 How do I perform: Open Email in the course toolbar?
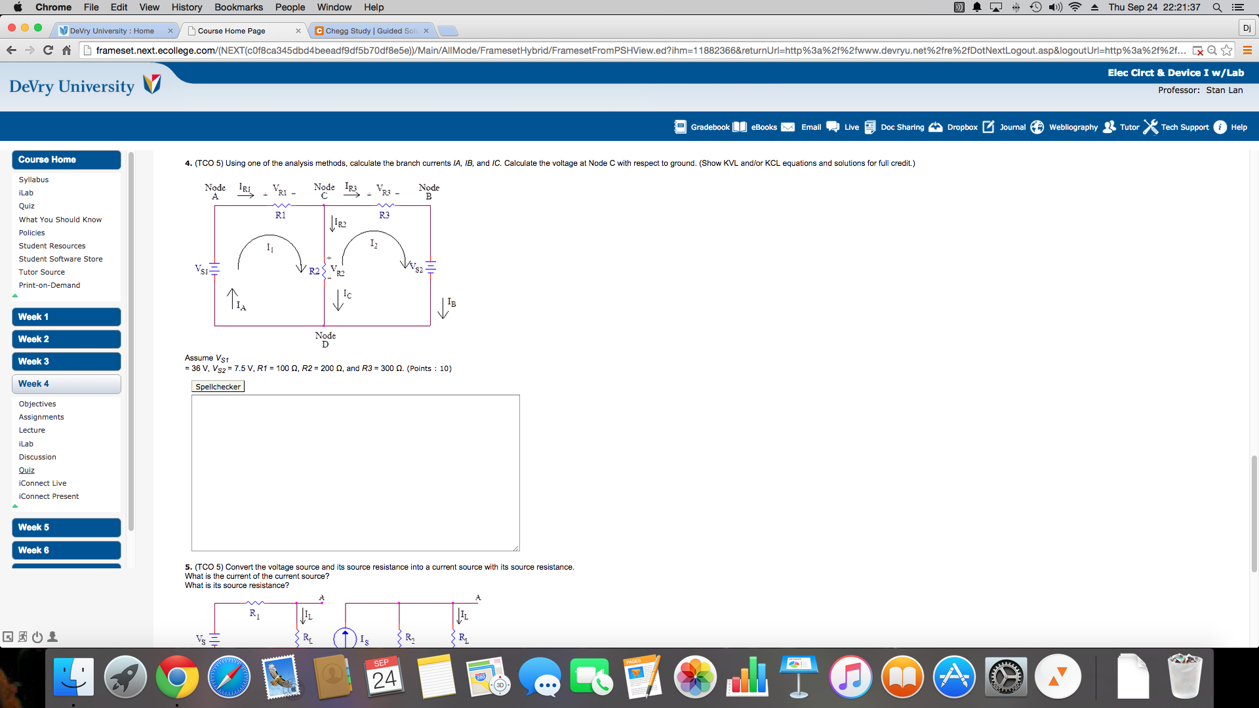801,127
